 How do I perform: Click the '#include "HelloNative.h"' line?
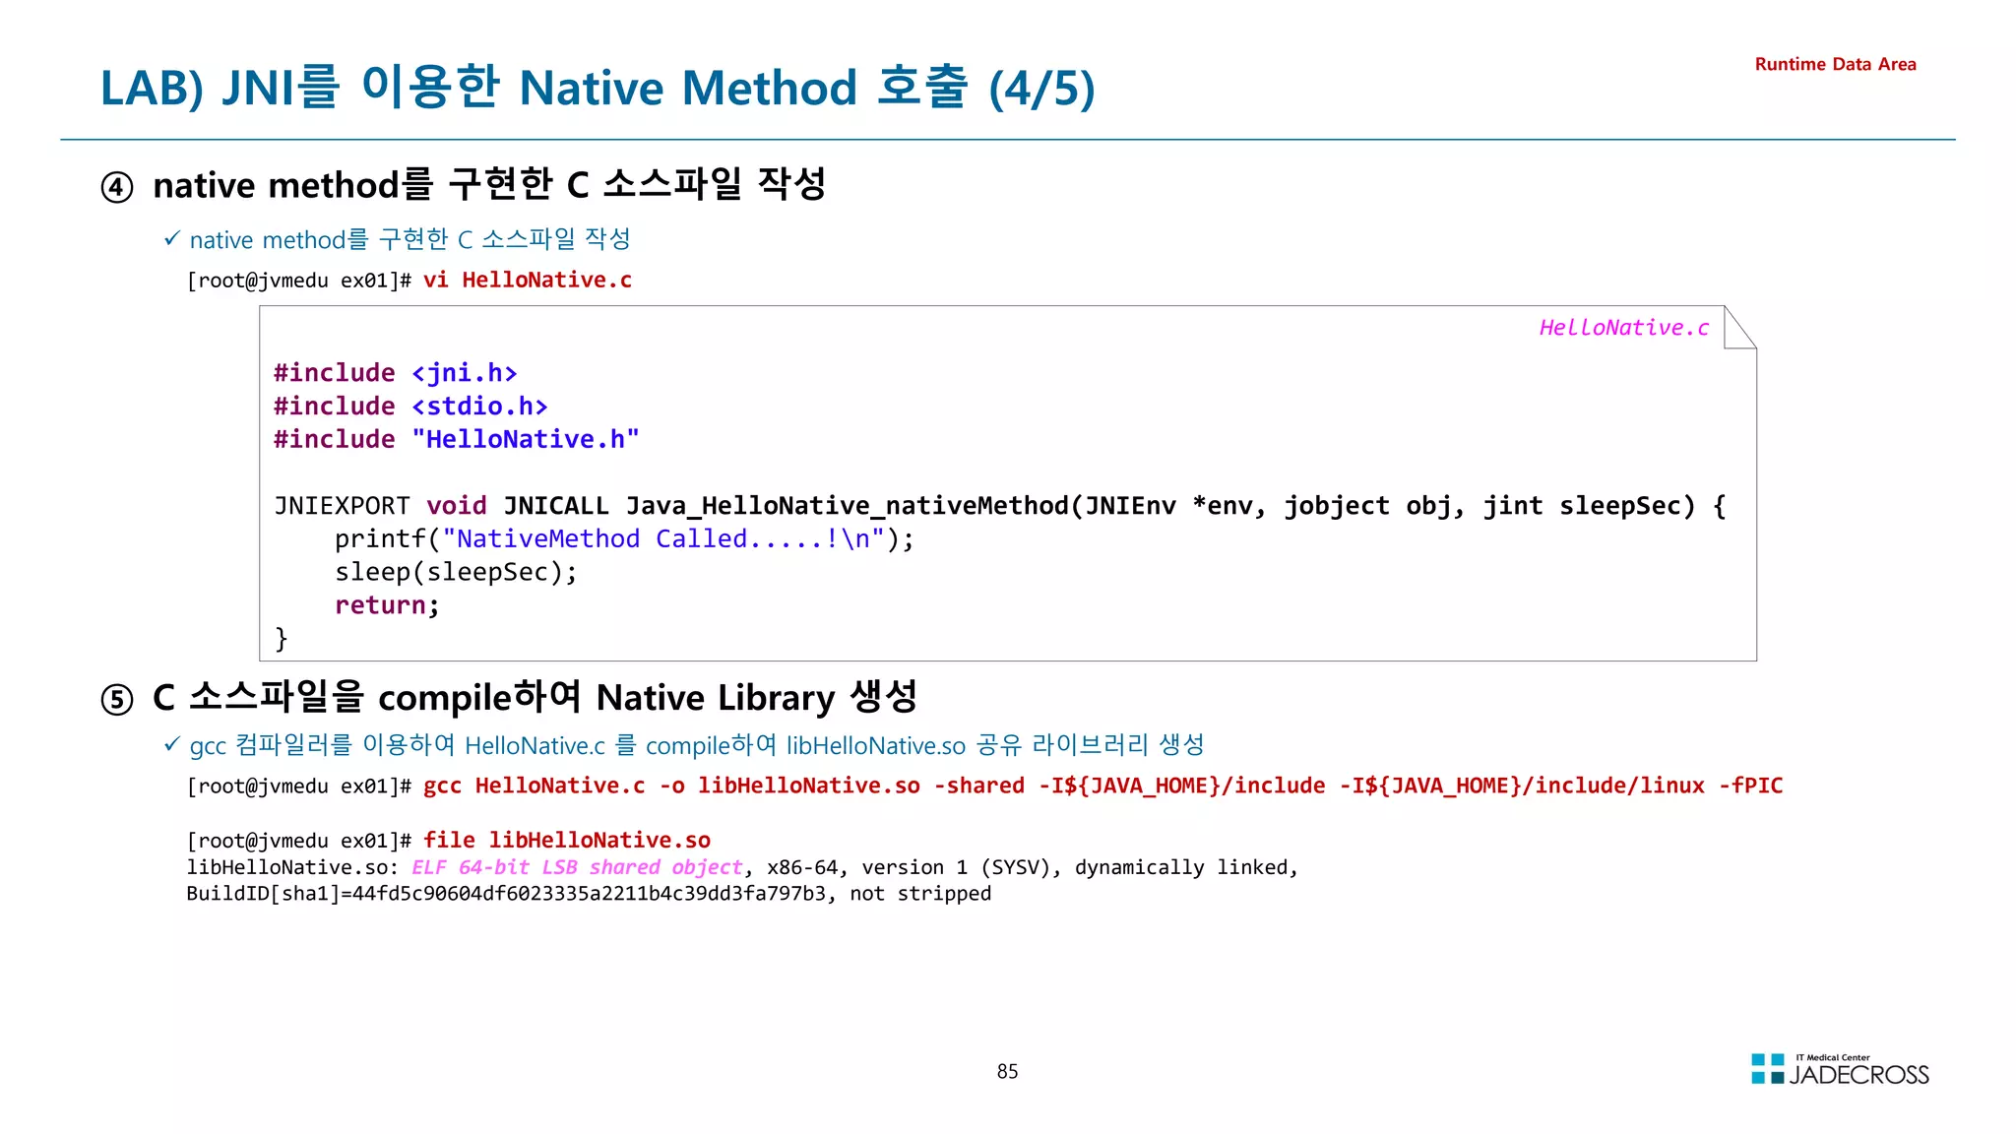click(x=457, y=440)
